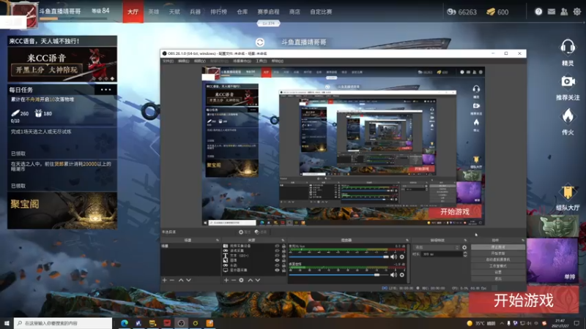The width and height of the screenshot is (586, 329).
Task: Expand the Lv.374 pull-down tab
Action: click(x=268, y=23)
